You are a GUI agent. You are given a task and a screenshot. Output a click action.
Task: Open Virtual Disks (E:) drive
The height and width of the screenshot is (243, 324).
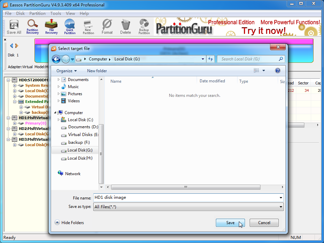[83, 135]
